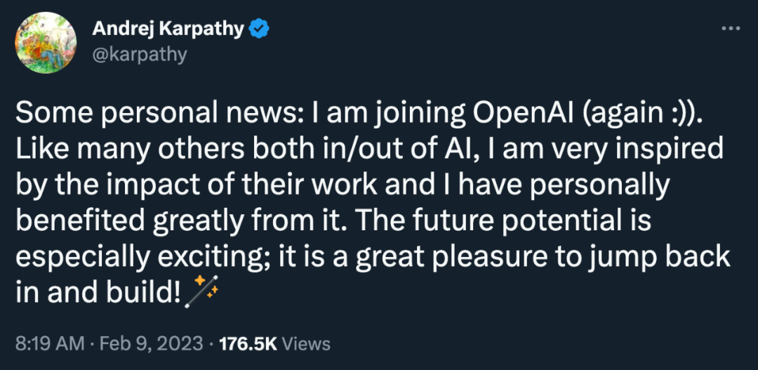Open Andrej Karpathy's profile avatar picture
Viewport: 758px width, 370px height.
[x=46, y=43]
